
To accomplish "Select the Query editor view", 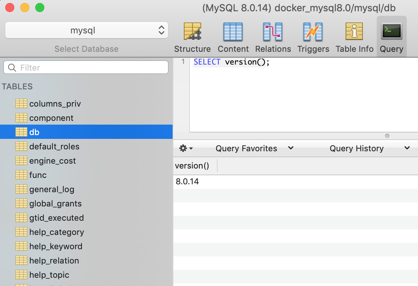I will coord(391,36).
